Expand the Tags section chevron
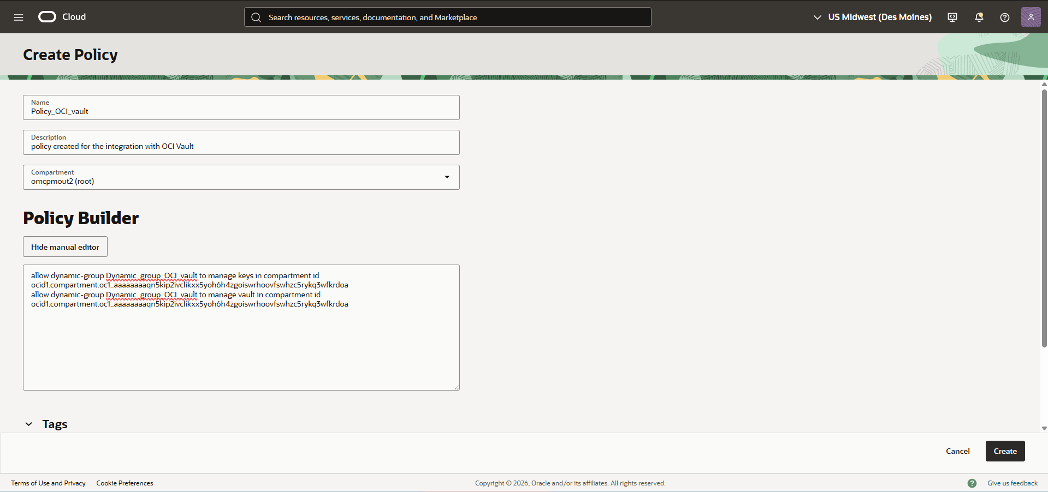 click(28, 424)
